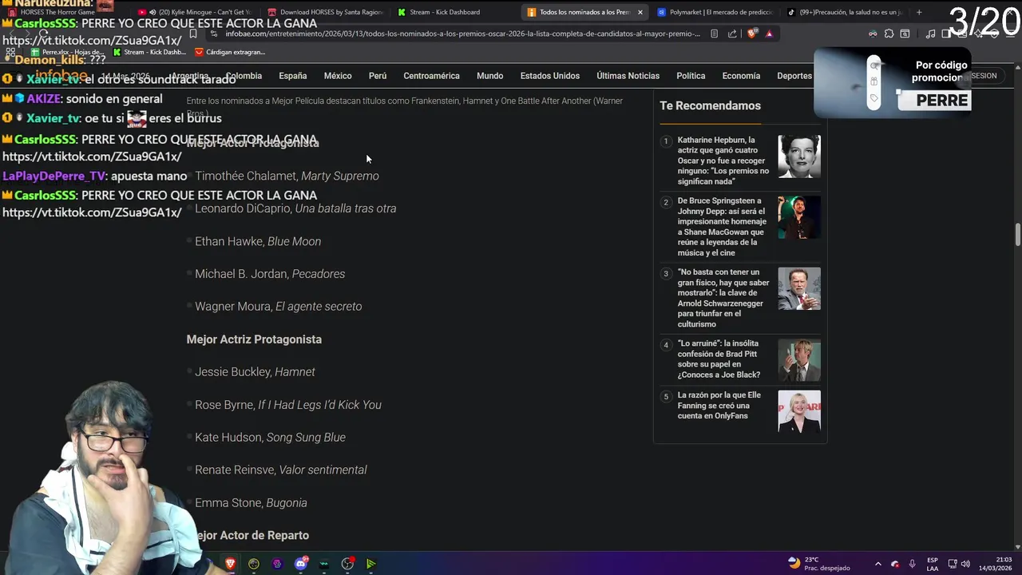Click 'Leonardo DiCaprio, Una batalla tras otra'
The width and height of the screenshot is (1022, 575).
tap(295, 208)
